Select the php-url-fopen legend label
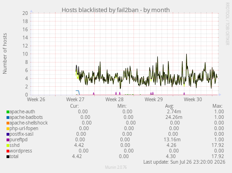The width and height of the screenshot is (232, 173). [24, 128]
